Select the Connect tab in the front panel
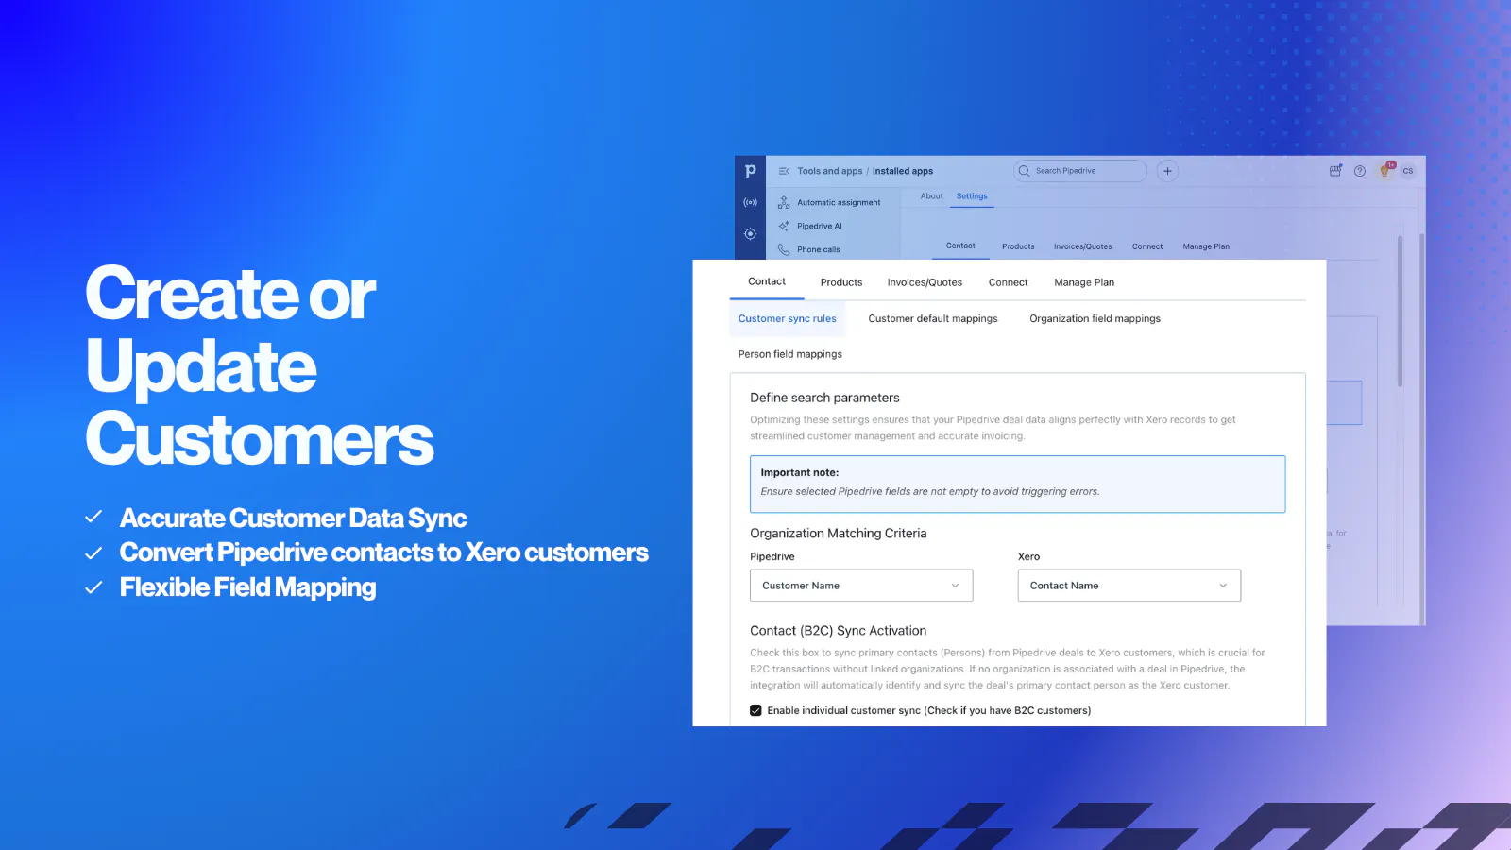Viewport: 1511px width, 850px height. point(1009,282)
